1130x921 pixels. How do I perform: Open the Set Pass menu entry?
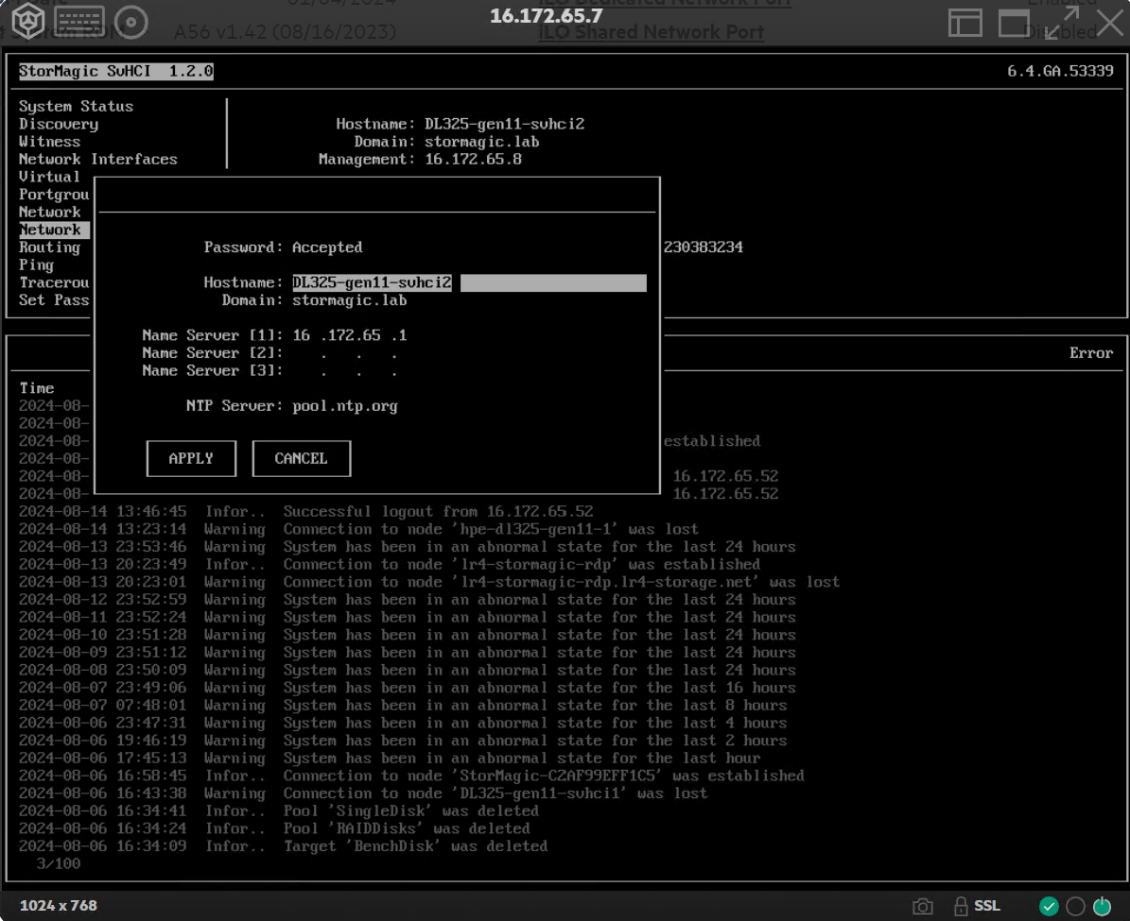click(54, 300)
